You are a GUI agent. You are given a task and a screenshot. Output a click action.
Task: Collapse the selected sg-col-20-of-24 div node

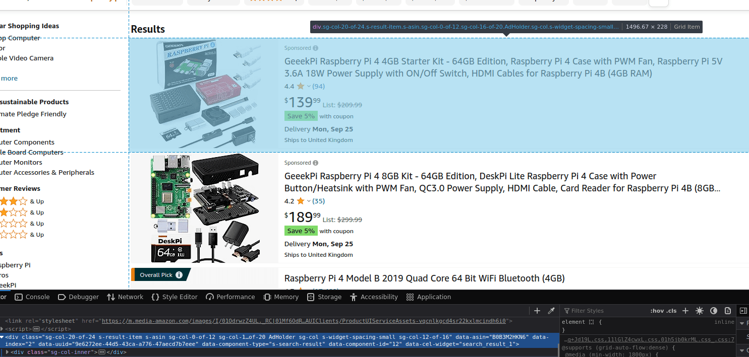2,337
